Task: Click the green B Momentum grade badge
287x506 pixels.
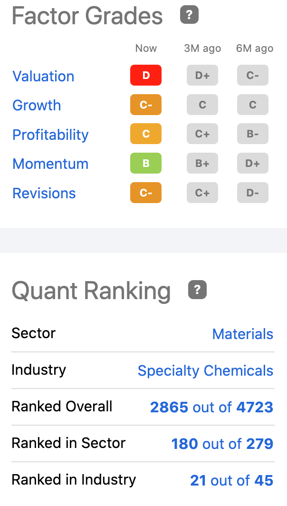Action: pyautogui.click(x=145, y=163)
